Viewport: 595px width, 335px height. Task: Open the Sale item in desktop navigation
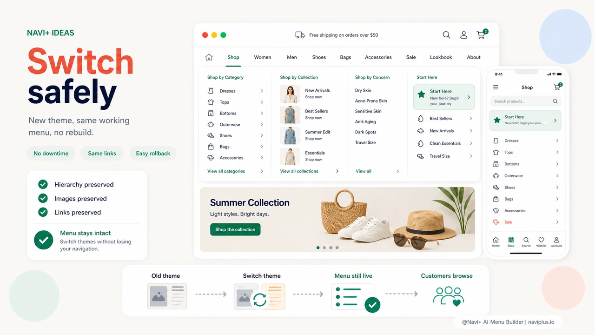click(x=411, y=57)
